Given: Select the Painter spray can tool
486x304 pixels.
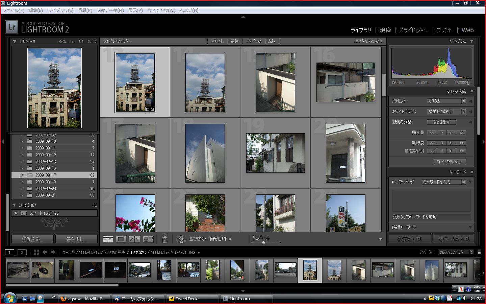Looking at the screenshot, I should pyautogui.click(x=164, y=239).
